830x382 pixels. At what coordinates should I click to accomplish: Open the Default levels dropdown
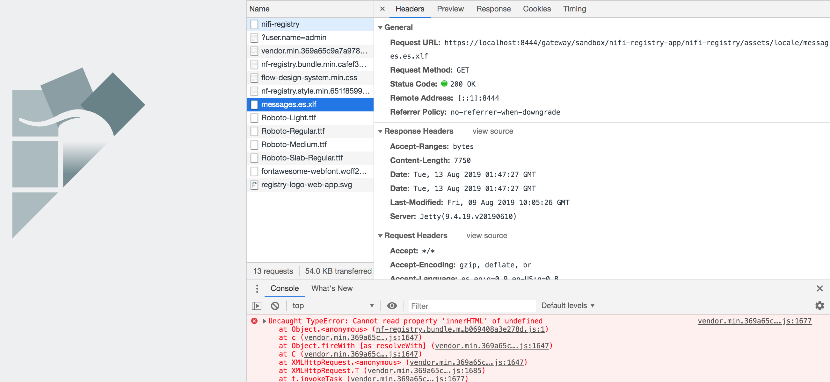tap(567, 305)
